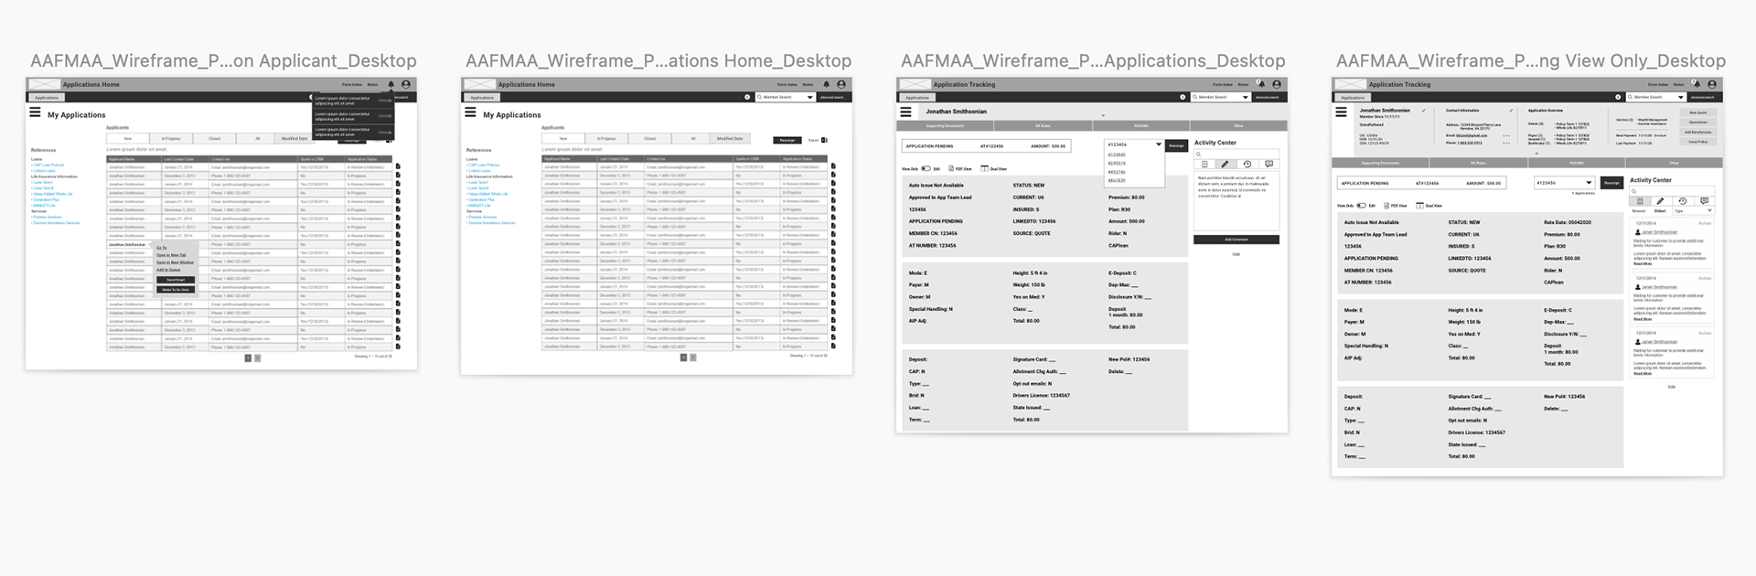Choose #133849 from the open dropdown list
The height and width of the screenshot is (576, 1756).
1117,155
